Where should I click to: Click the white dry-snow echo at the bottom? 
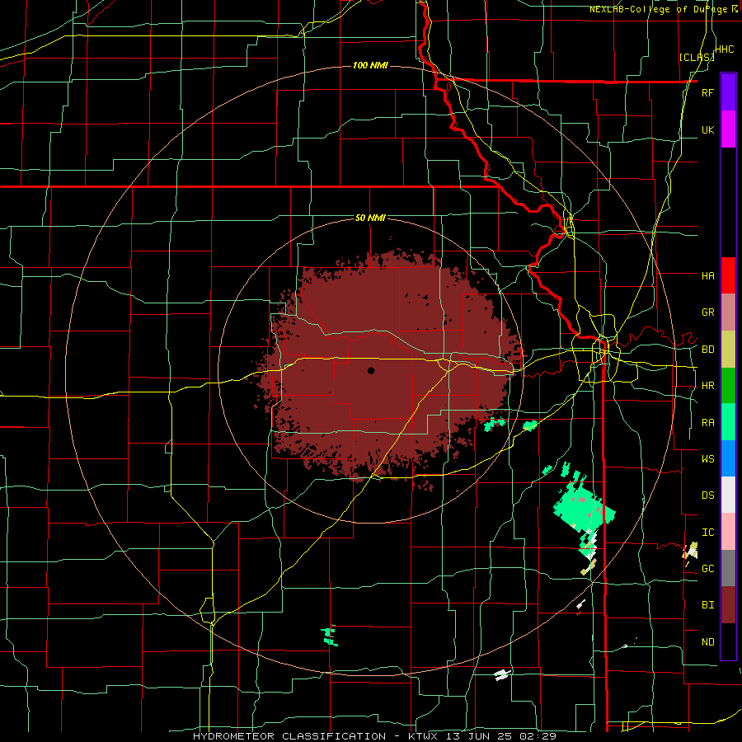pyautogui.click(x=503, y=674)
